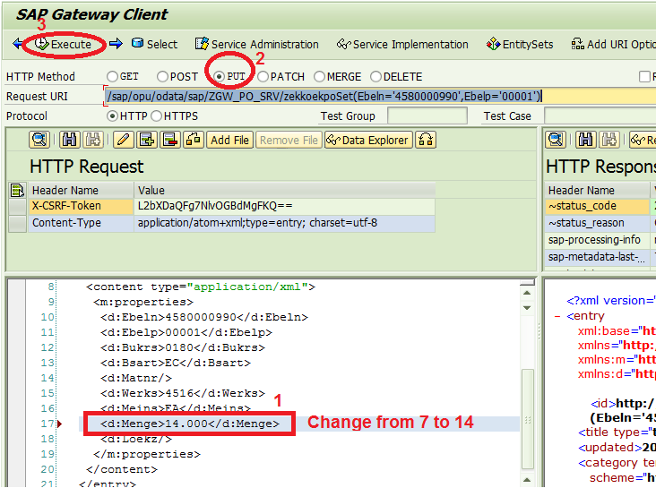Click the Find Next icon in HTTP Response toolbar
This screenshot has width=656, height=488.
[609, 140]
